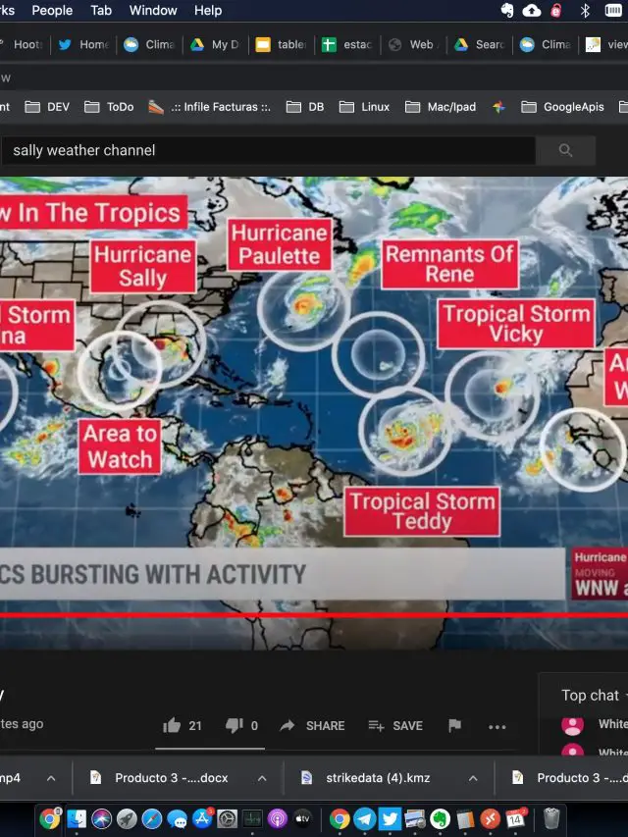Viewport: 628px width, 837px height.
Task: Seek using the red video progress bar
Action: [314, 615]
